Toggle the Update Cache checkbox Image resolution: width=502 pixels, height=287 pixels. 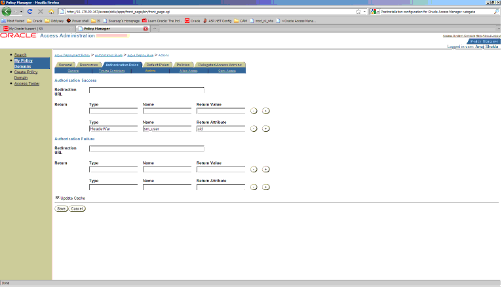[x=57, y=198]
